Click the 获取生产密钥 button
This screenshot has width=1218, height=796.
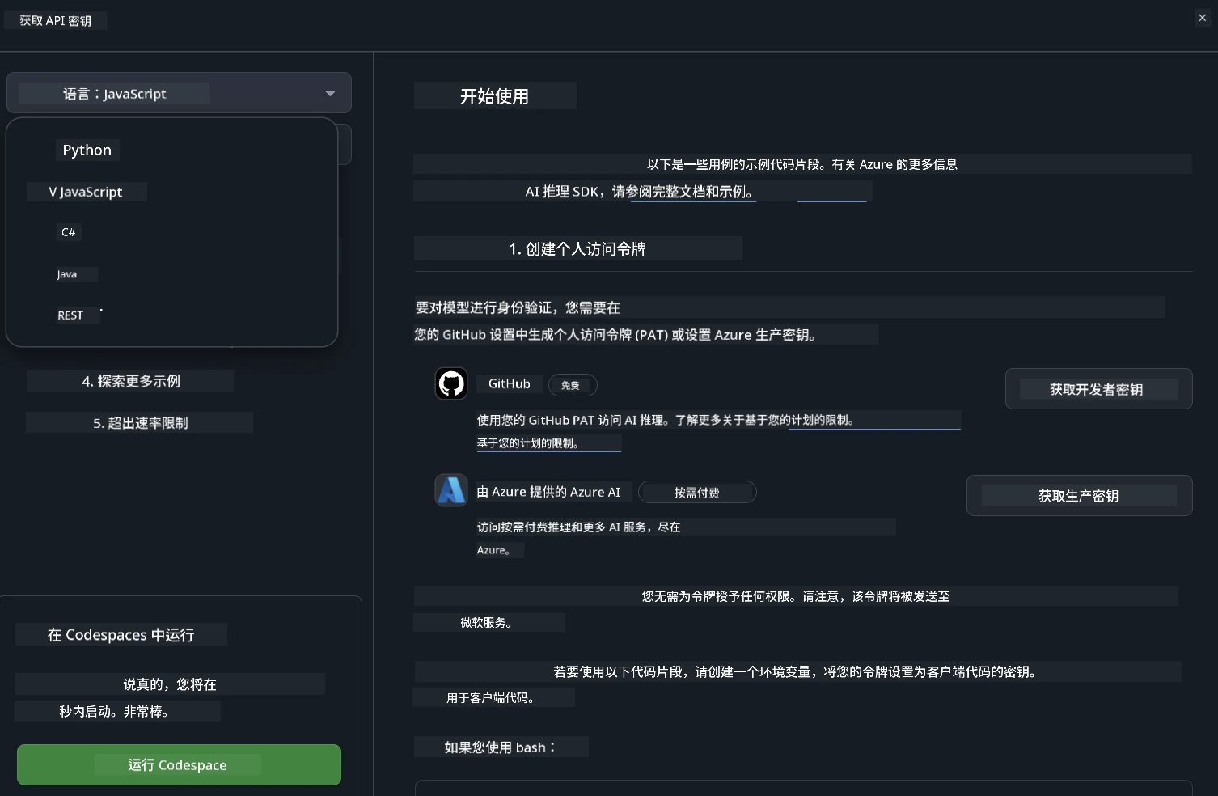pyautogui.click(x=1079, y=496)
